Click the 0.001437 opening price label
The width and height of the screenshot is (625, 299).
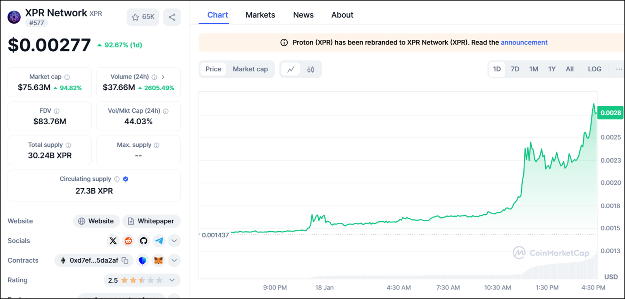point(215,235)
